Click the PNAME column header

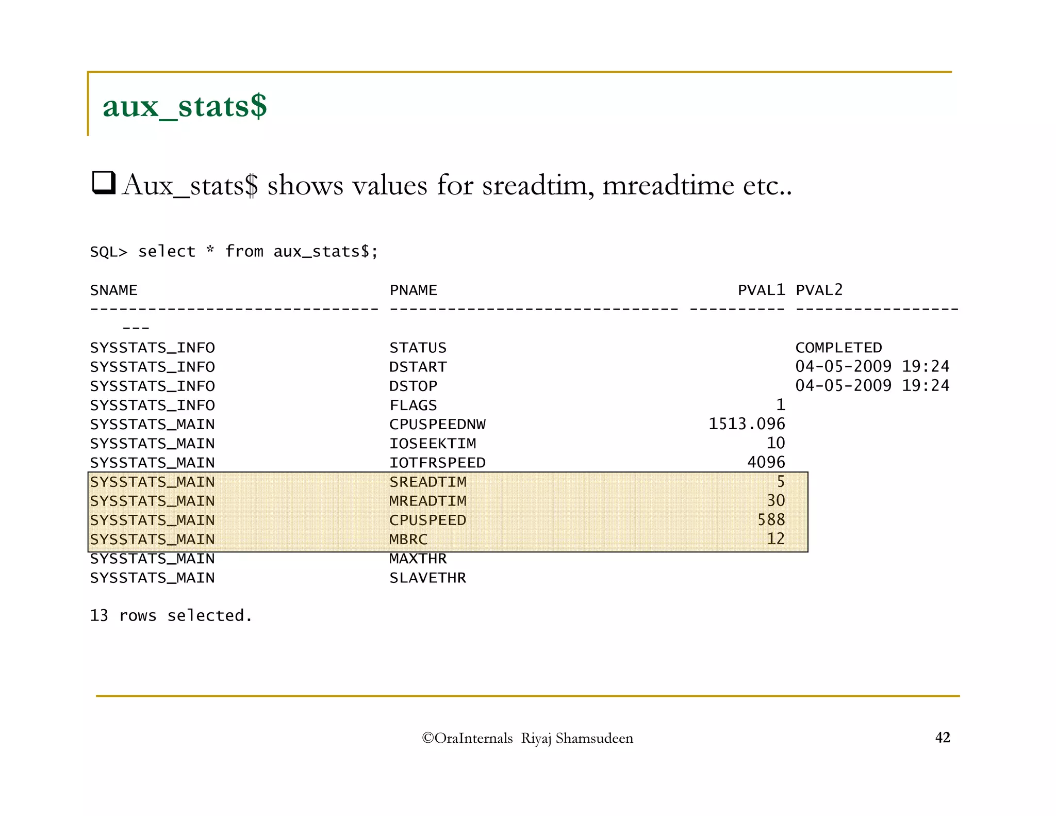(413, 290)
